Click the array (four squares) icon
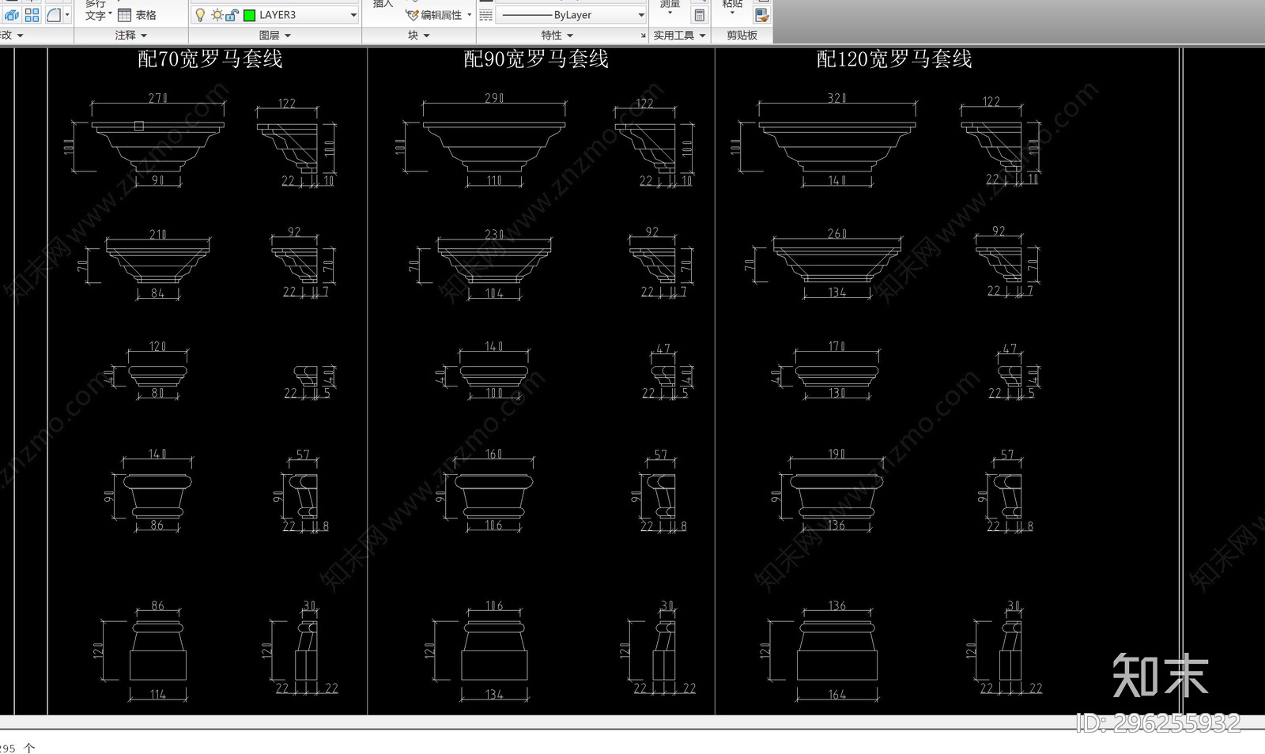The width and height of the screenshot is (1265, 754). click(x=32, y=14)
